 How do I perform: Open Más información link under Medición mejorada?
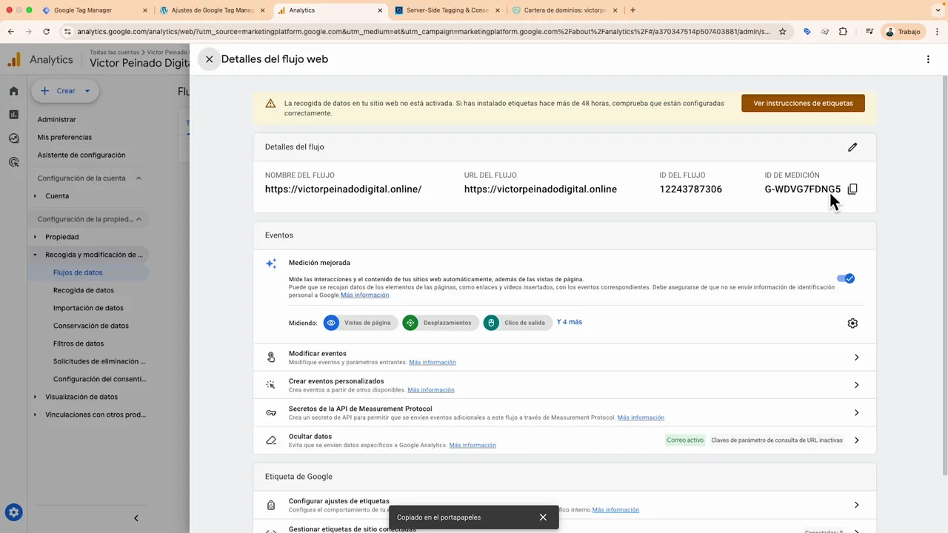pyautogui.click(x=364, y=295)
